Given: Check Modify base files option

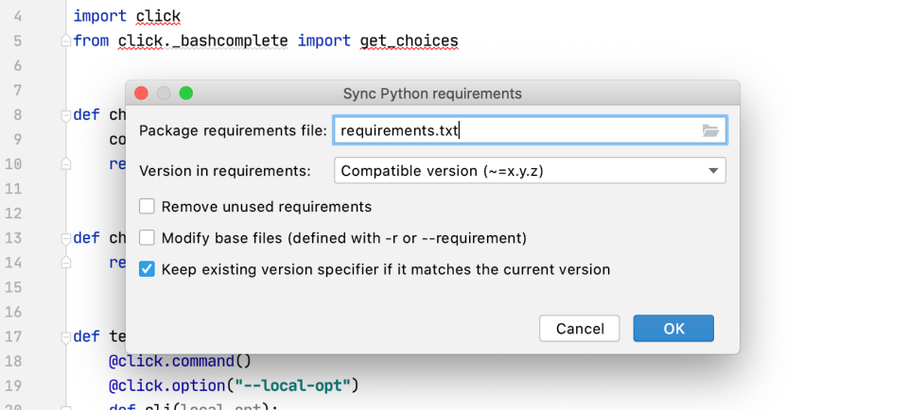Looking at the screenshot, I should 148,238.
